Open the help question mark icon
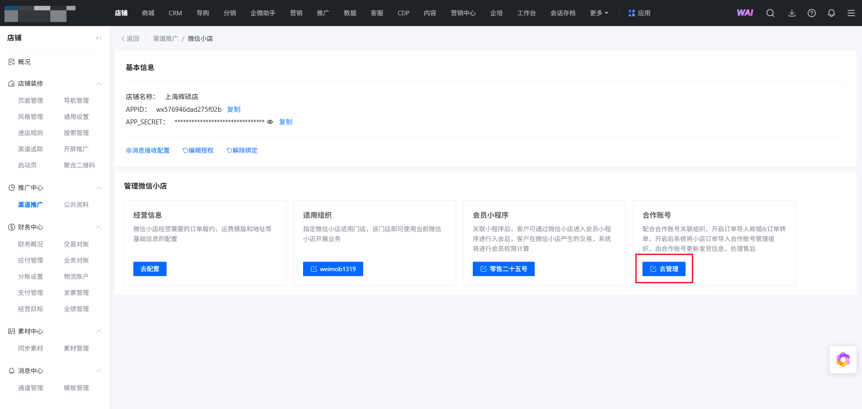 [812, 13]
